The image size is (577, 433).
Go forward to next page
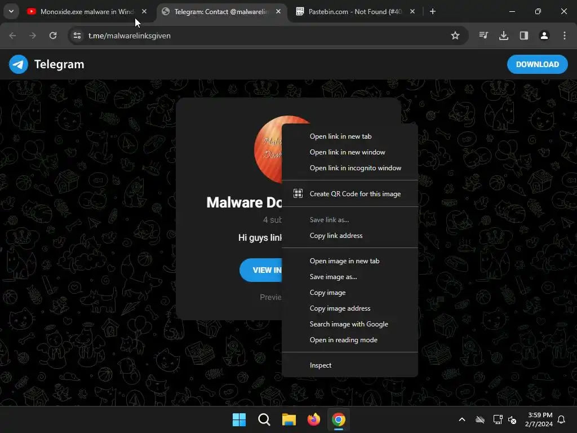(33, 36)
